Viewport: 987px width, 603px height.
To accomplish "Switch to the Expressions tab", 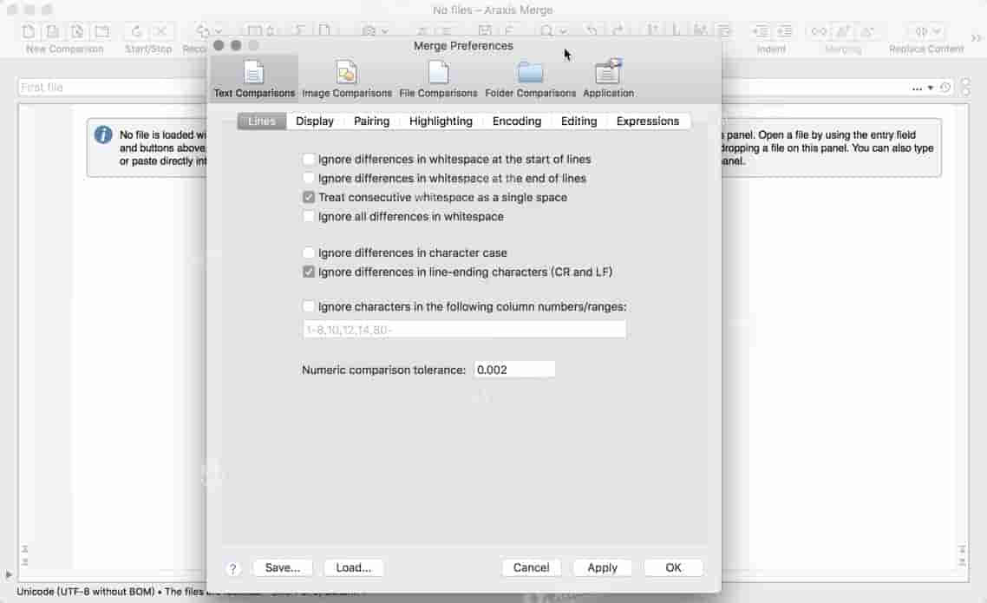I will pyautogui.click(x=648, y=121).
